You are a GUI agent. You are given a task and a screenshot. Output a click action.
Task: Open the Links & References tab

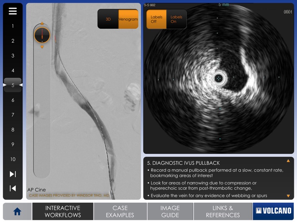coord(223,212)
